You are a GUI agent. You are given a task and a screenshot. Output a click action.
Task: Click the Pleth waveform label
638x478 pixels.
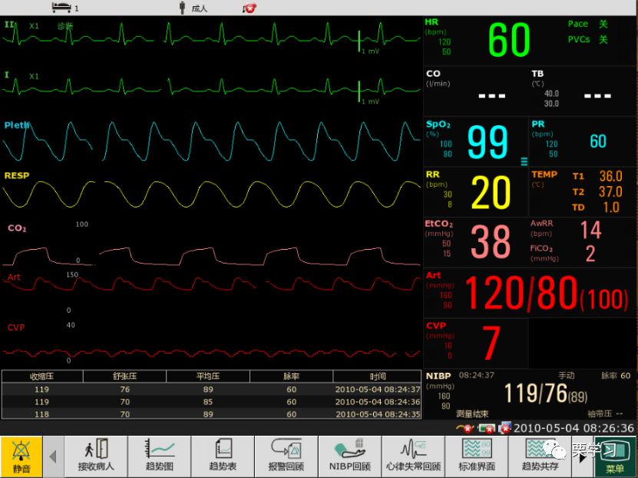pos(17,125)
